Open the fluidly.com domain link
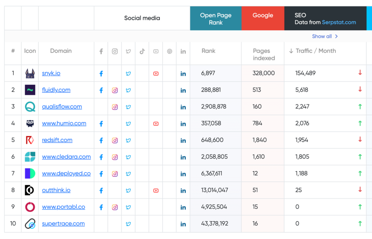This screenshot has width=372, height=239. click(56, 90)
